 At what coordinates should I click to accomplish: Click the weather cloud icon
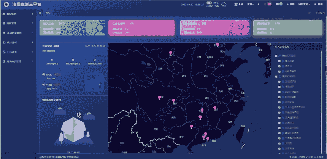[224, 4]
